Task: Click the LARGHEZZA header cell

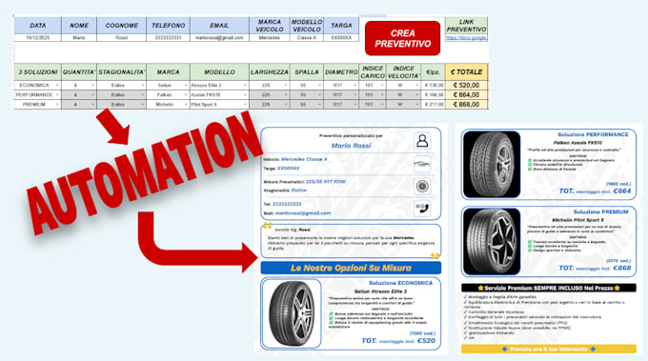Action: point(270,71)
